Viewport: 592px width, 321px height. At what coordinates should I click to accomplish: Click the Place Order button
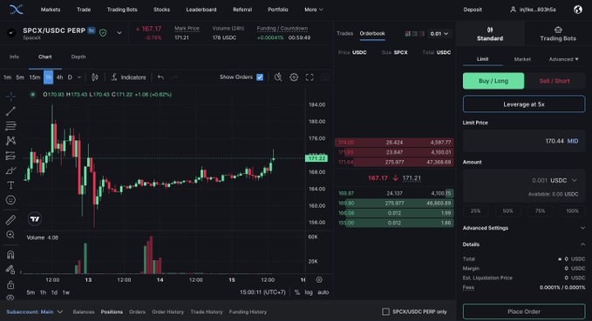[524, 311]
